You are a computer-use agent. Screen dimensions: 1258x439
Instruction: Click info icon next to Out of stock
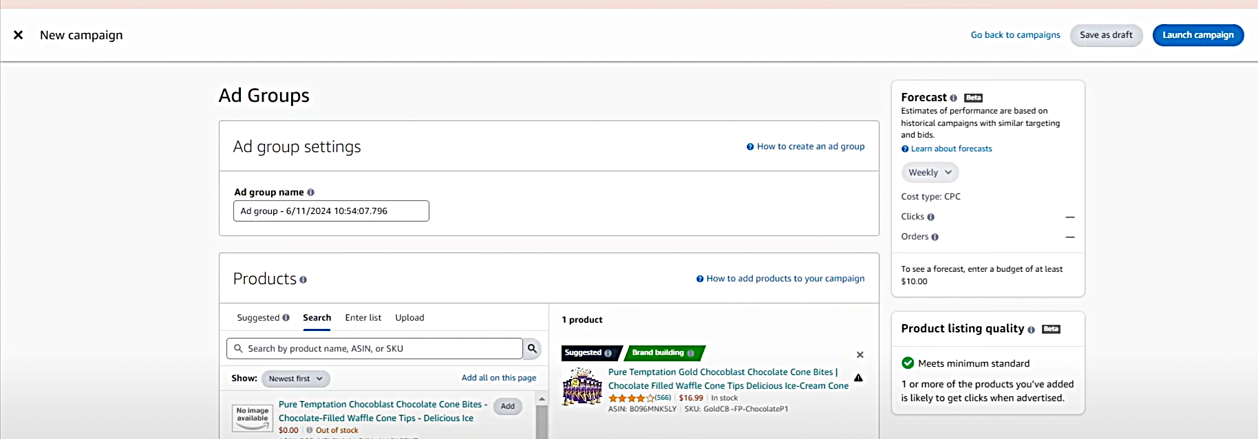tap(310, 431)
